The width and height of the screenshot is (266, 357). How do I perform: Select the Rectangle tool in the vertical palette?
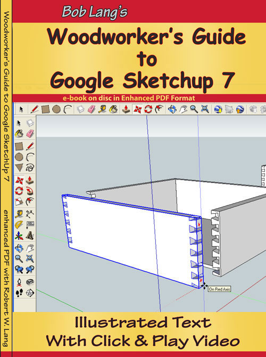tap(19, 146)
